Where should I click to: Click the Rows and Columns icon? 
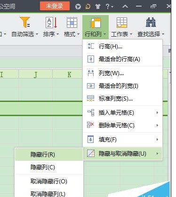(x=96, y=23)
